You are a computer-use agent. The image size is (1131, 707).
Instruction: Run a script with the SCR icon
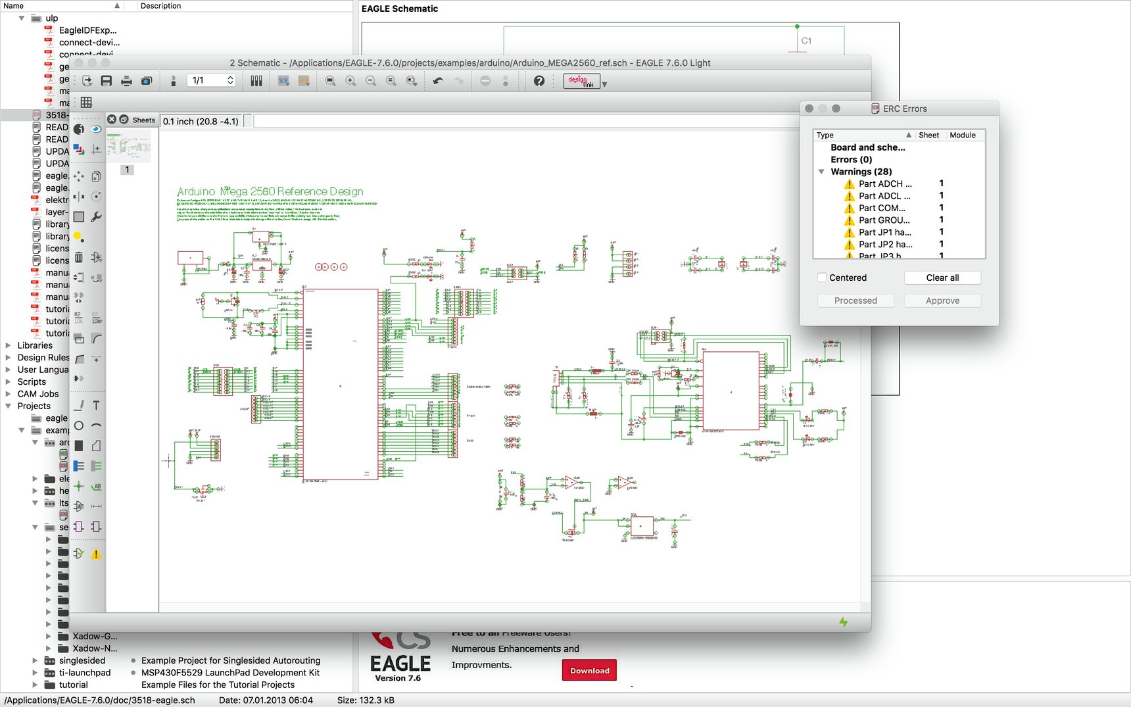[x=283, y=81]
